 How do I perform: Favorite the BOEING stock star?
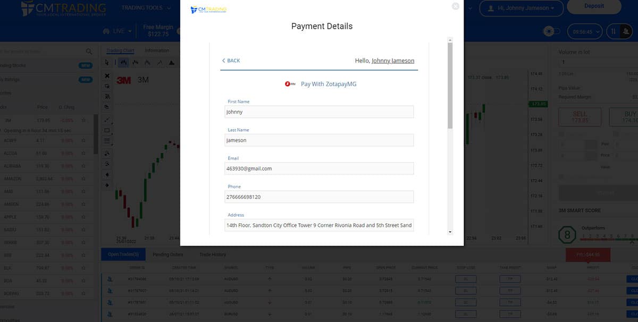(x=83, y=294)
